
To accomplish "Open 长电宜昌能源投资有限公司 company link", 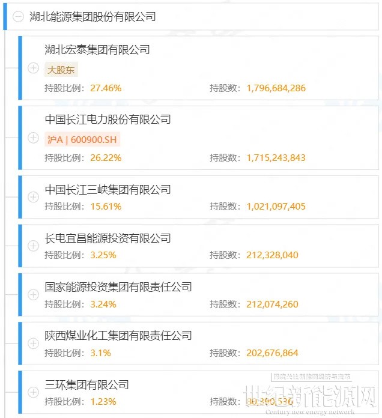I will 108,238.
